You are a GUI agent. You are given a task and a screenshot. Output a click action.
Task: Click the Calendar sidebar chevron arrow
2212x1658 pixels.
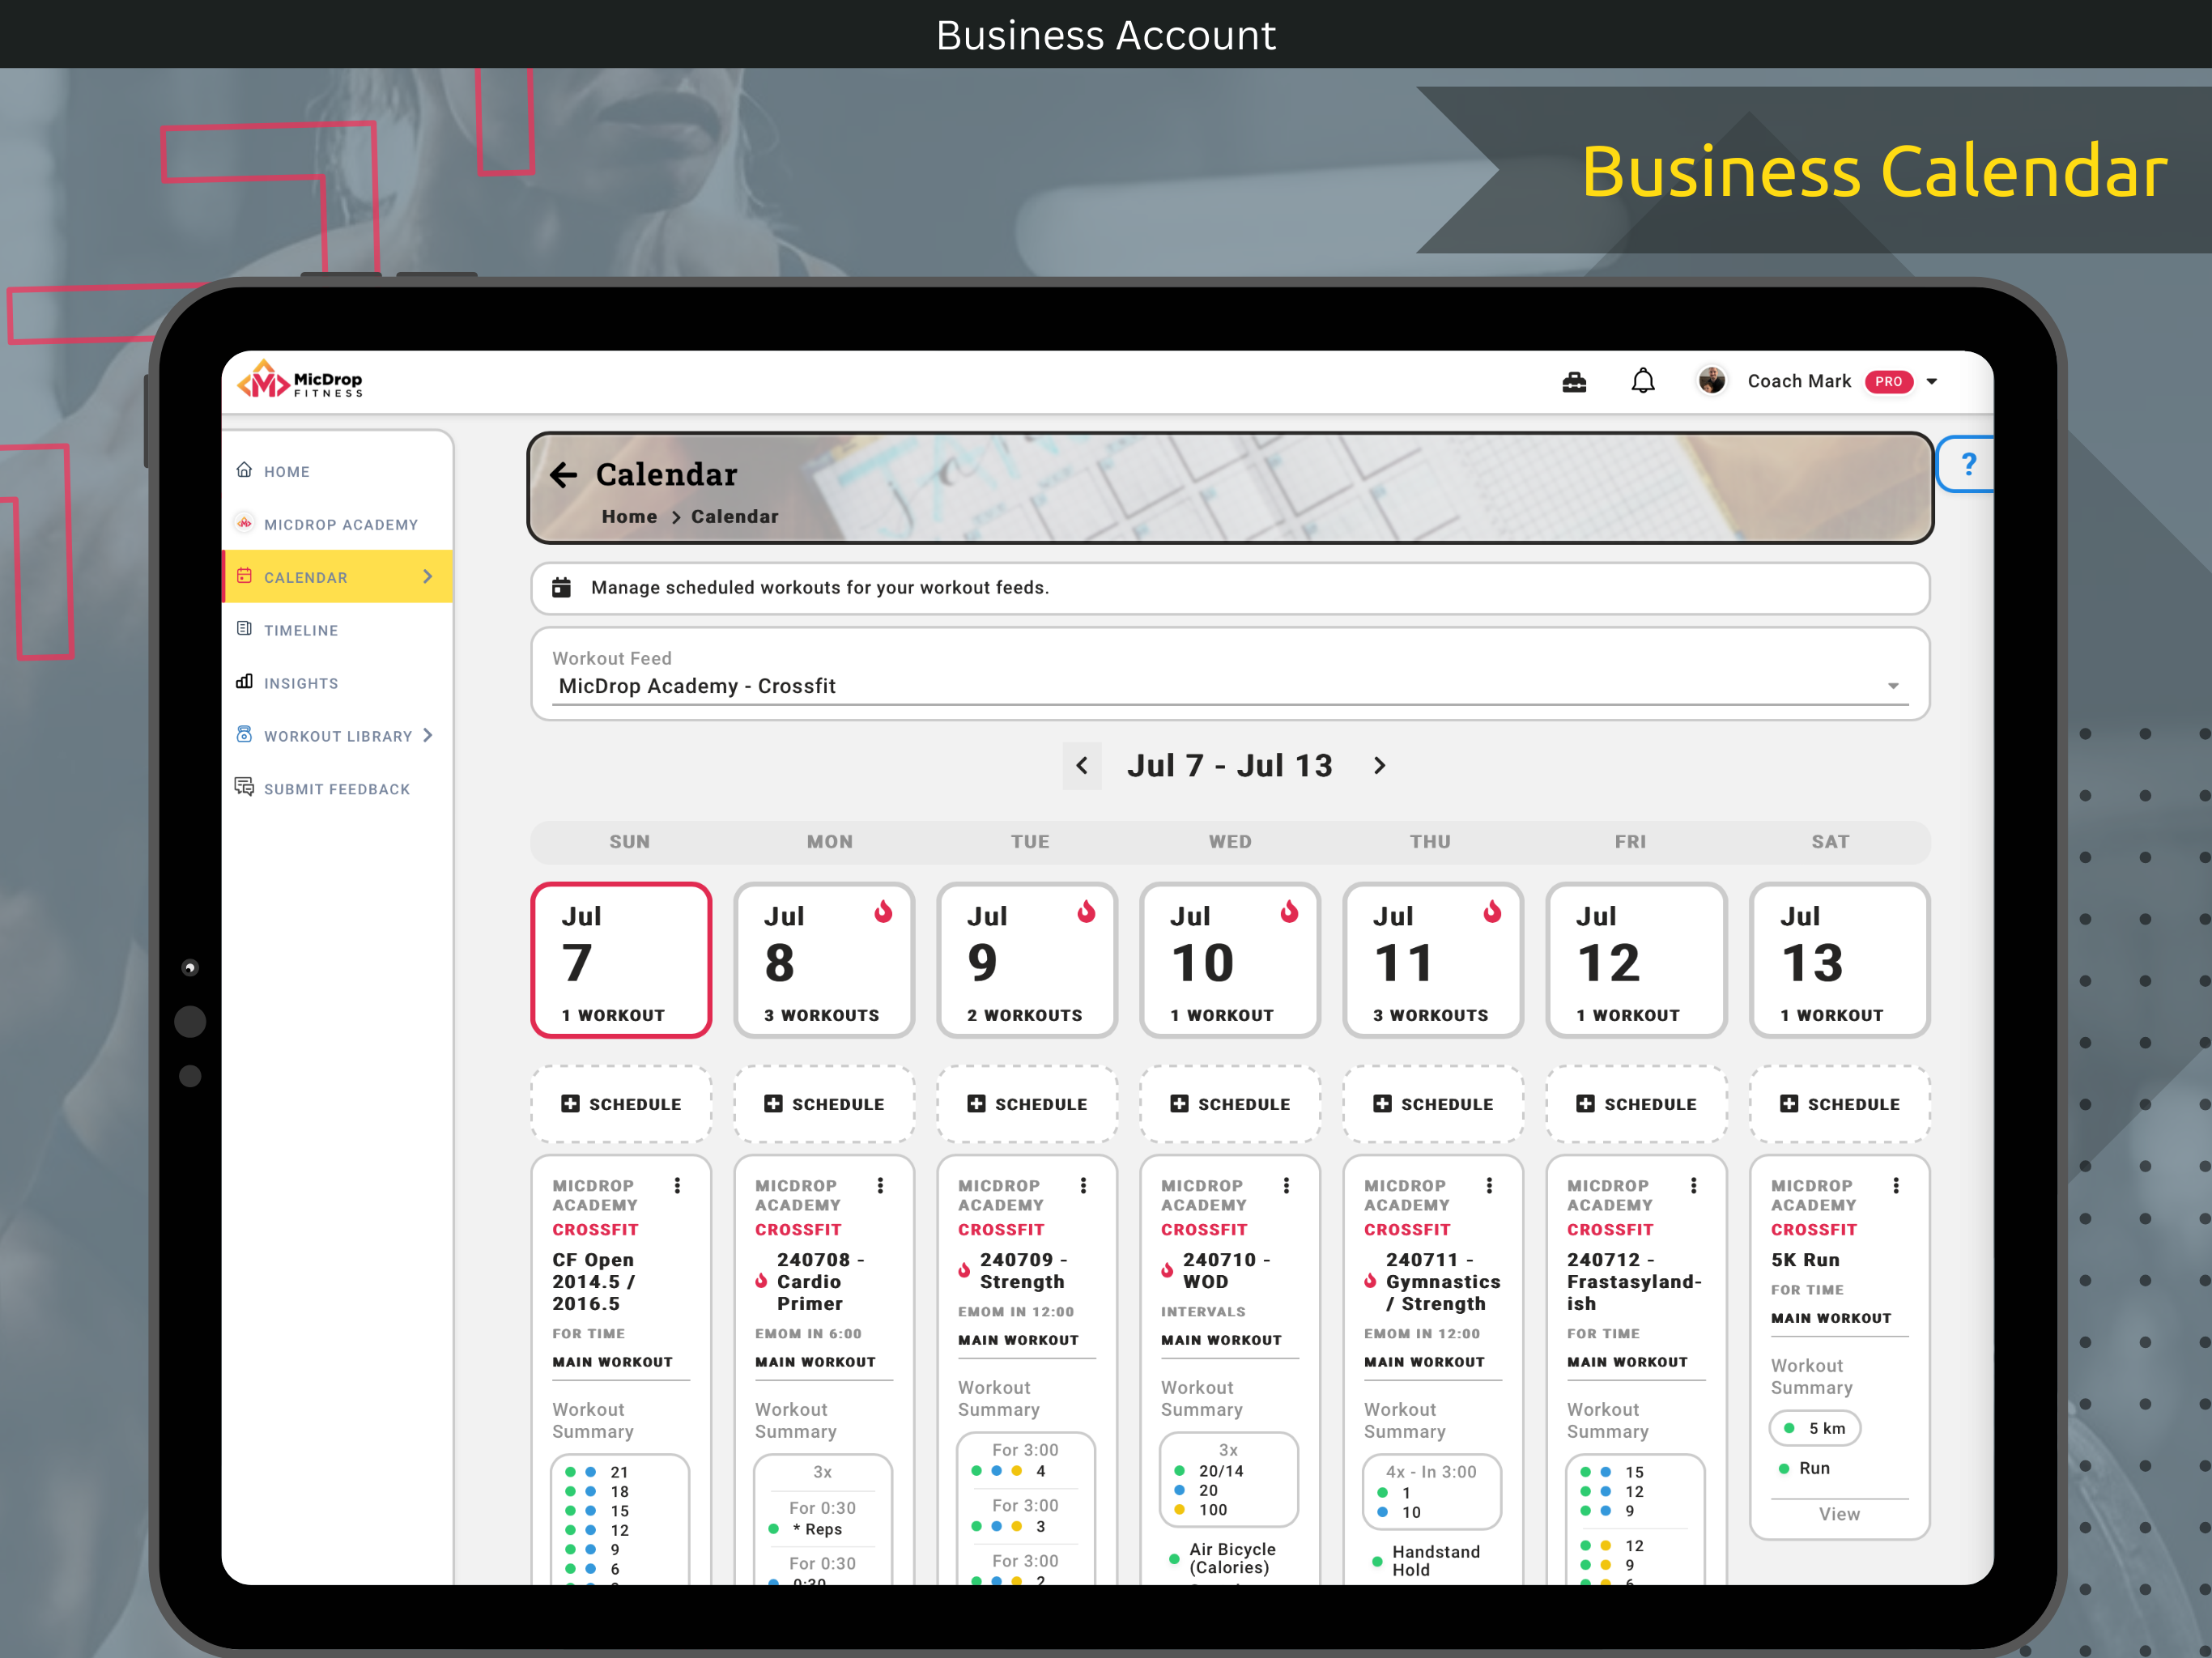point(428,577)
